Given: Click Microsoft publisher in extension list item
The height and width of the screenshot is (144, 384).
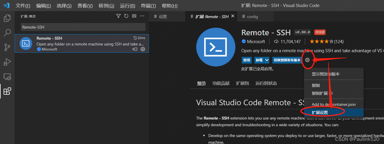Looking at the screenshot, I should coord(47,49).
